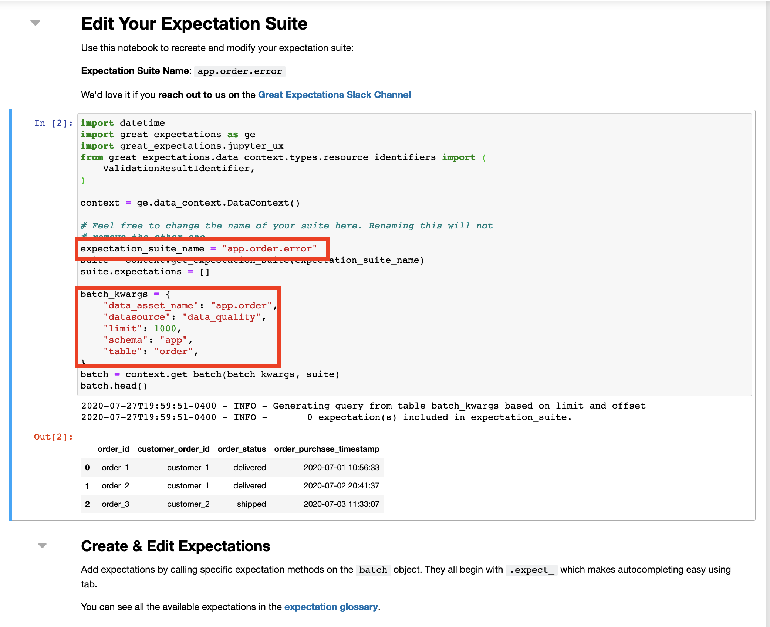Open the expectation glossary link
This screenshot has width=770, height=627.
coord(330,607)
